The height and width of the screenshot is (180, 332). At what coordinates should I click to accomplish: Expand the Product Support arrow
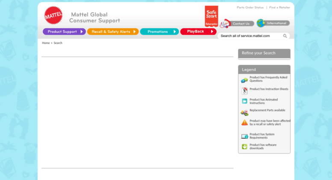pyautogui.click(x=82, y=31)
